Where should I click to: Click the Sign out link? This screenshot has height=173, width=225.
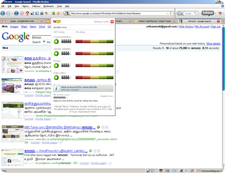216,27
